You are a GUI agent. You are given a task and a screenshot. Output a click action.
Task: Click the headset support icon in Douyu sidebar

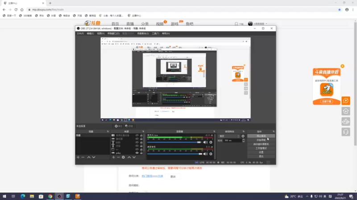coord(345,132)
